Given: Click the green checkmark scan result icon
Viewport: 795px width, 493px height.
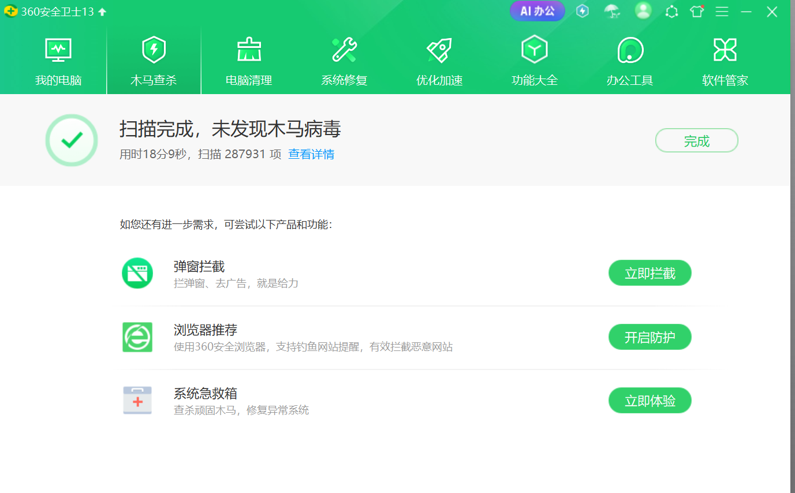Looking at the screenshot, I should click(x=72, y=140).
